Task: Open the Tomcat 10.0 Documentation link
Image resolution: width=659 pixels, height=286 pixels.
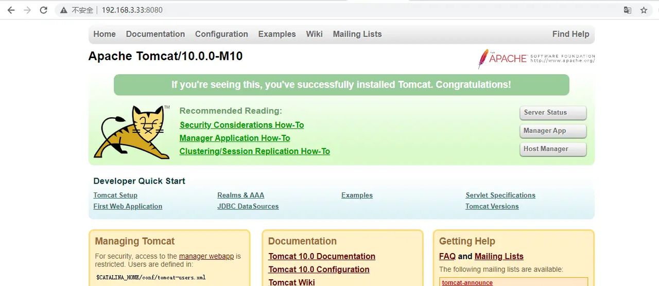Action: pos(322,256)
